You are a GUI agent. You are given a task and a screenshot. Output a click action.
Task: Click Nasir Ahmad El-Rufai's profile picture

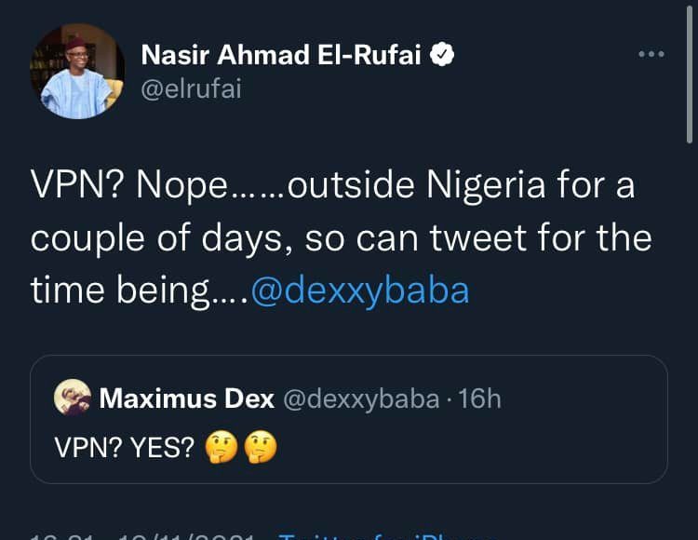77,72
